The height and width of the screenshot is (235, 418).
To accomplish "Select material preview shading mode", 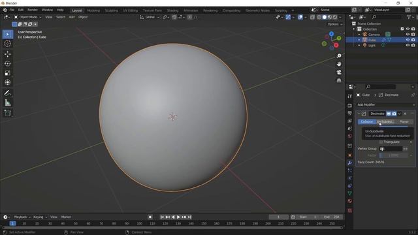I will click(x=330, y=17).
